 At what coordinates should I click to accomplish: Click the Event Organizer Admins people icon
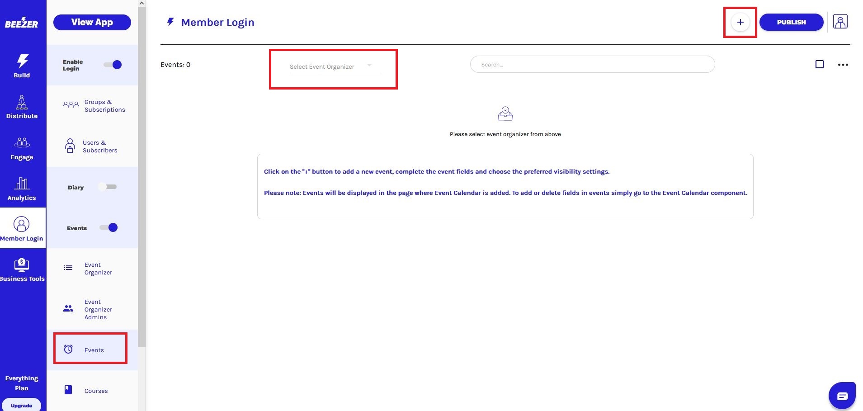point(68,308)
